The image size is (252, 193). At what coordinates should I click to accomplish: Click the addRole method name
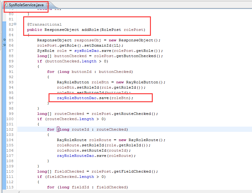point(90,30)
